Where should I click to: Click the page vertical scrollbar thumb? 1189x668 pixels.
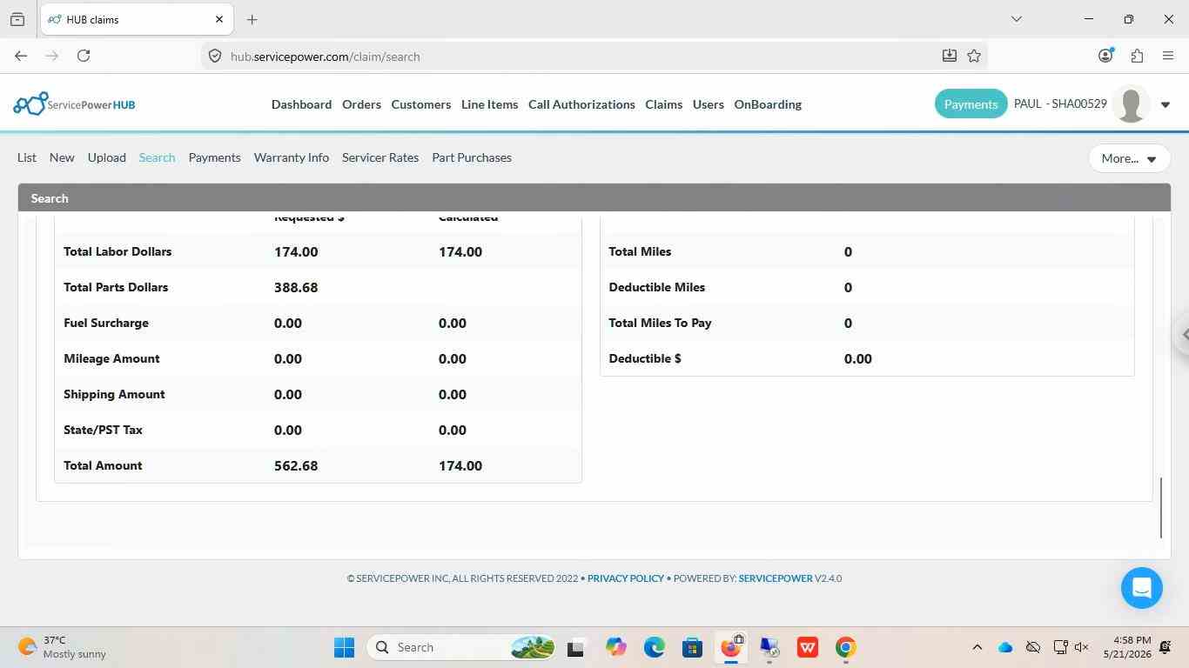pyautogui.click(x=1161, y=508)
